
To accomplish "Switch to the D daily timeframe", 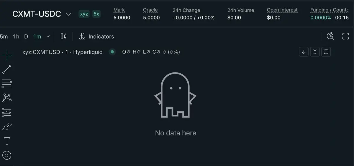I will click(26, 36).
